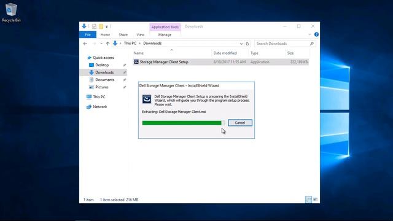Image resolution: width=393 pixels, height=221 pixels.
Task: Open the Recycle Bin desktop icon
Action: click(x=11, y=12)
